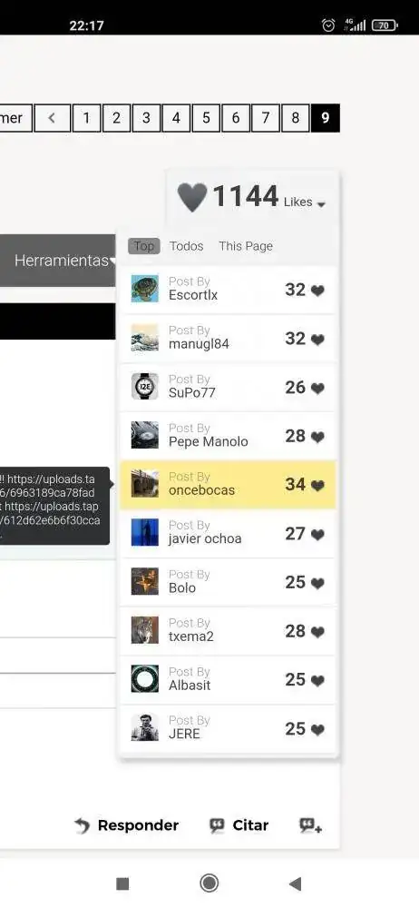Viewport: 419px width, 908px height.
Task: Tap the Android home circle button
Action: (x=209, y=883)
